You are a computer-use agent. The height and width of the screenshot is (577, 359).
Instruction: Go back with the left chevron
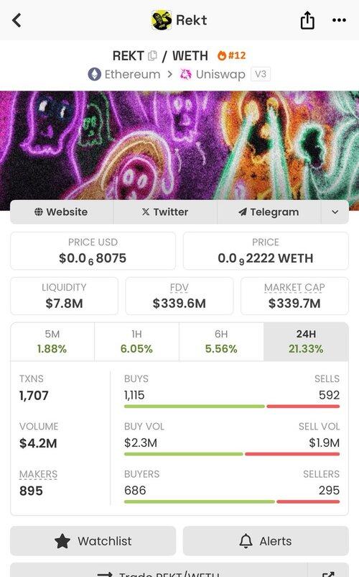pos(17,20)
